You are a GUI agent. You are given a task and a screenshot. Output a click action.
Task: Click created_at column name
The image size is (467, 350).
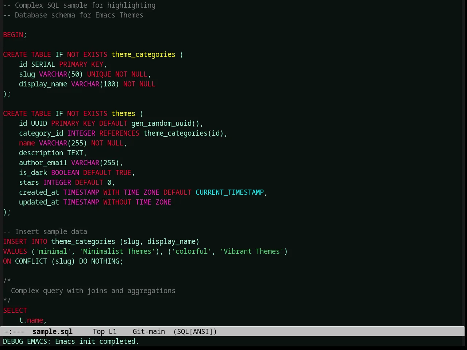(39, 192)
